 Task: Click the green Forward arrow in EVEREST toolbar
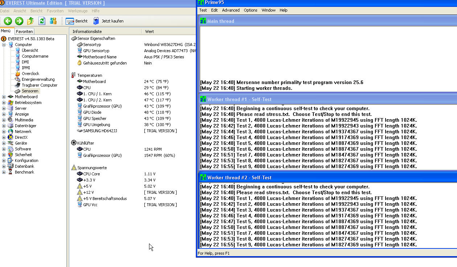click(x=19, y=21)
